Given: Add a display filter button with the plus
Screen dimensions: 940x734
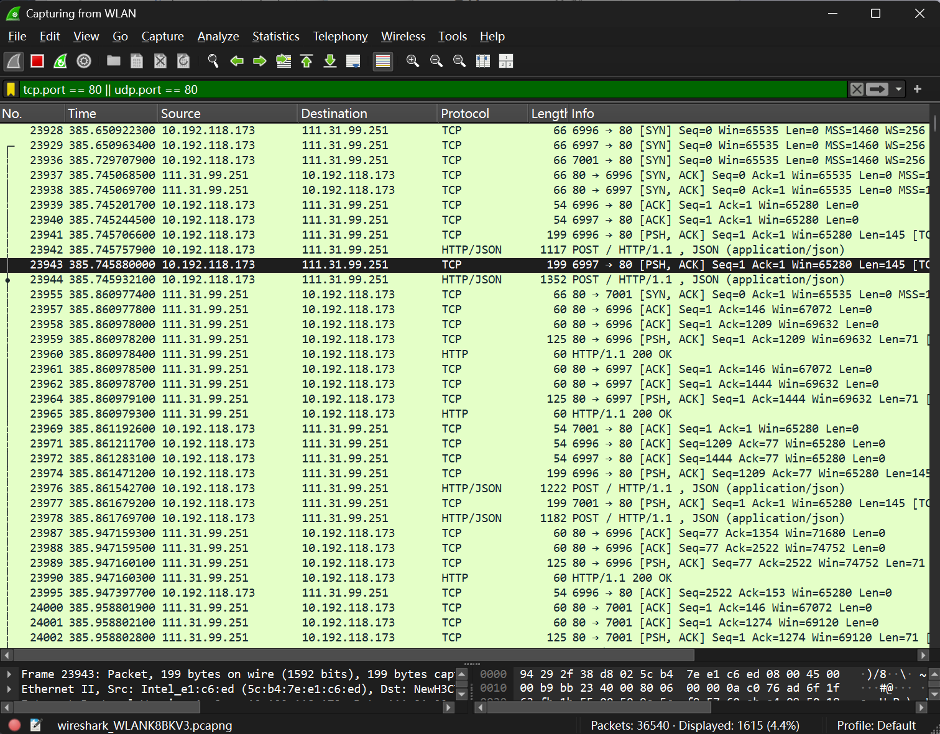Looking at the screenshot, I should point(918,89).
